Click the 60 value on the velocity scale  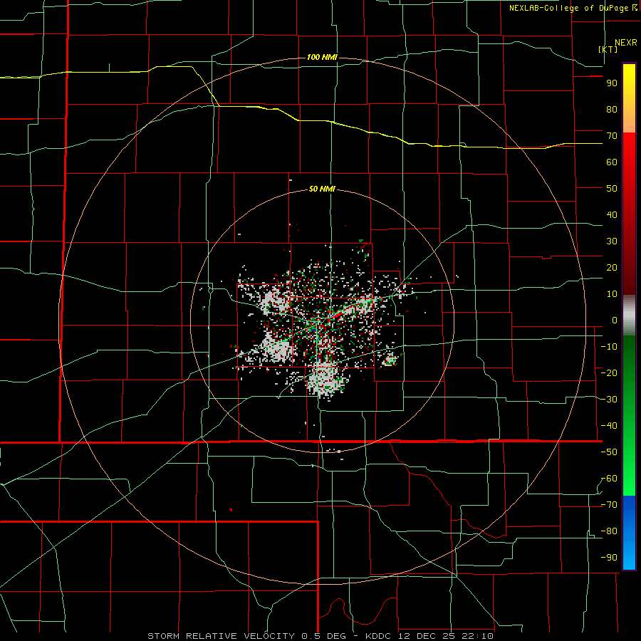[612, 162]
